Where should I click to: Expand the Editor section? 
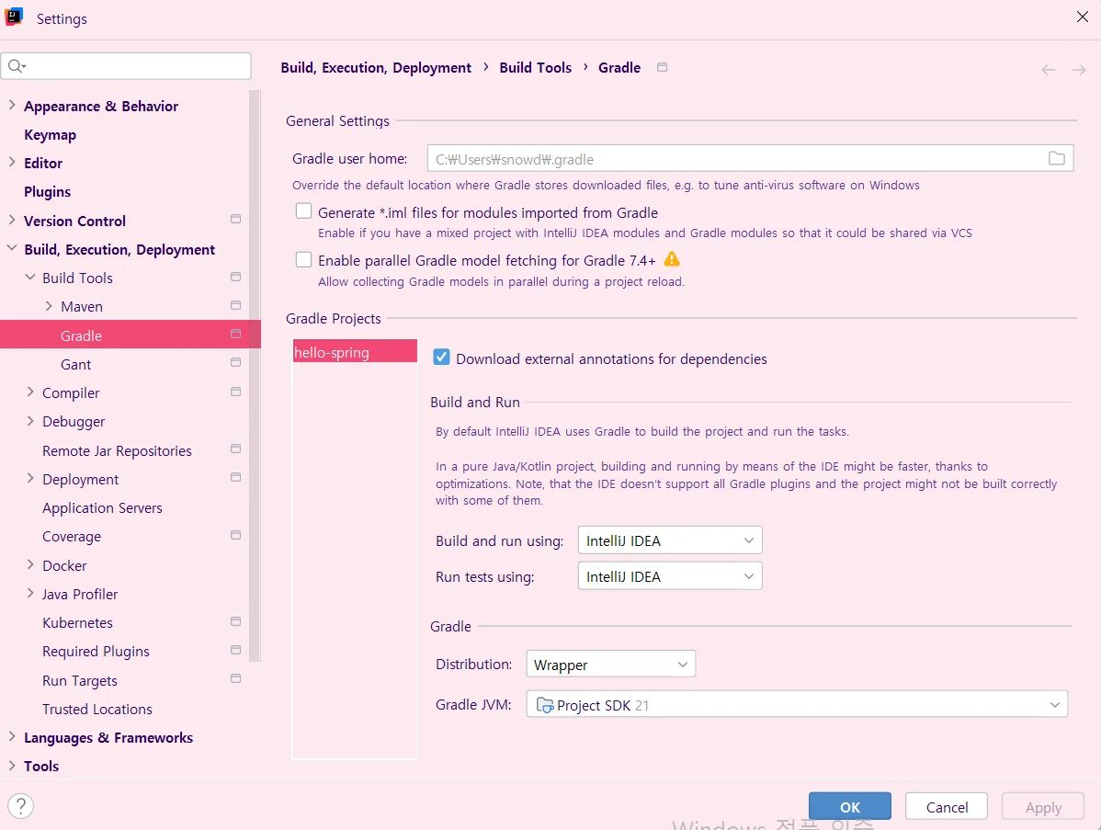pos(12,162)
